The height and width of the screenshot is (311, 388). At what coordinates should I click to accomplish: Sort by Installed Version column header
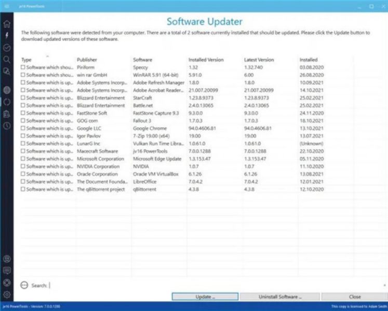206,60
